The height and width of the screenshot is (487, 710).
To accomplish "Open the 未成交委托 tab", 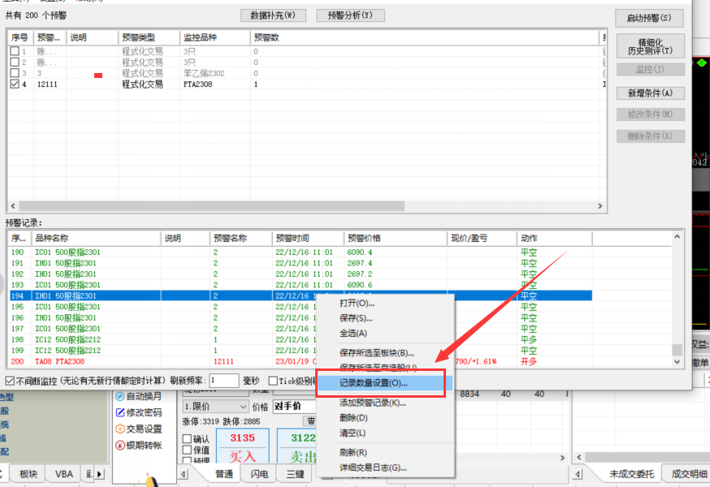I will click(632, 474).
